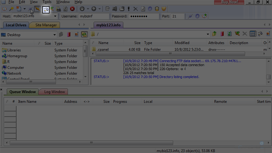Image resolution: width=272 pixels, height=153 pixels.
Task: Open the Tools menu
Action: [x=47, y=2]
